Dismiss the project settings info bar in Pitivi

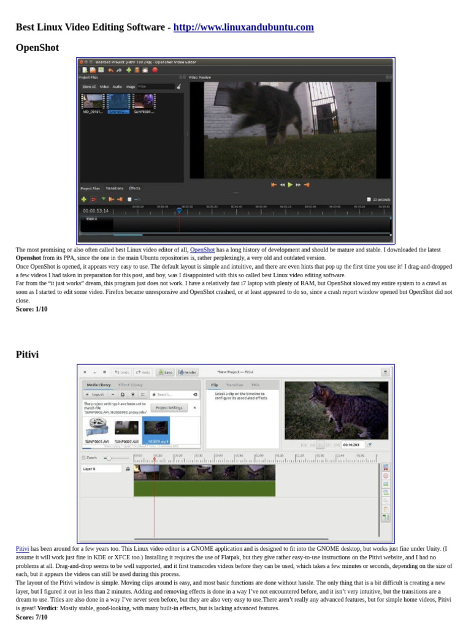(x=194, y=408)
